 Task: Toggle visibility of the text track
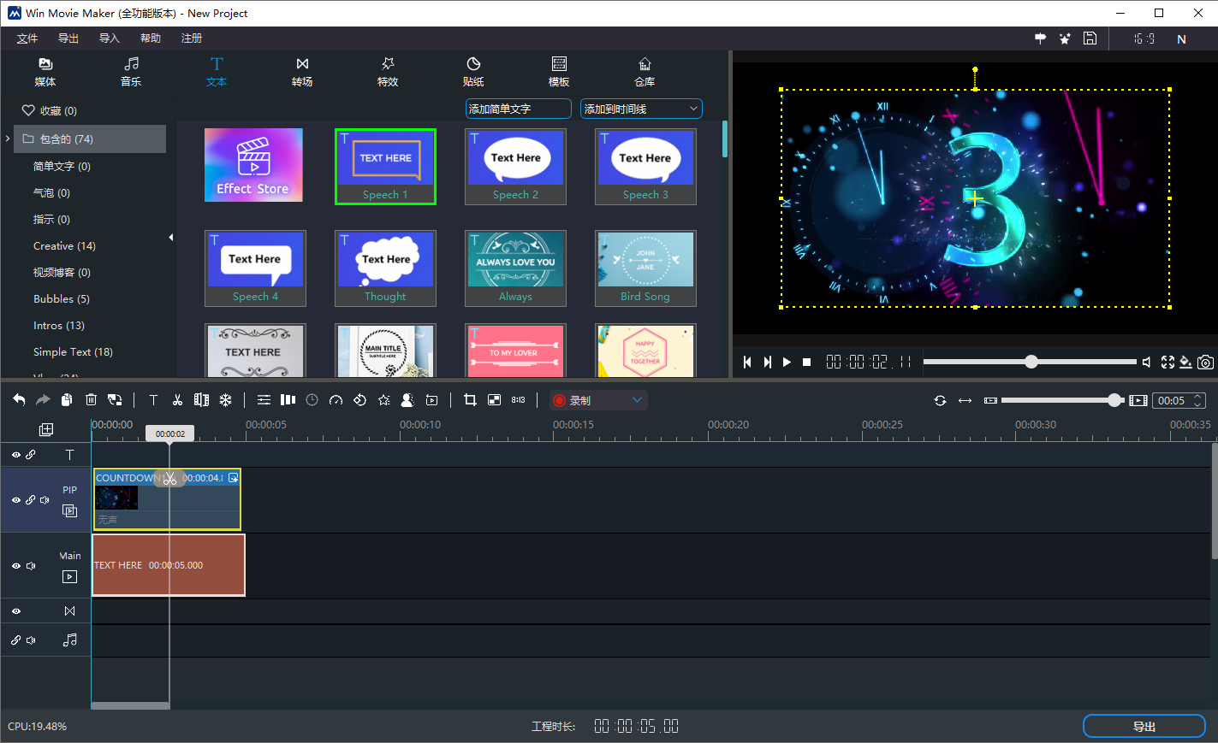click(15, 455)
